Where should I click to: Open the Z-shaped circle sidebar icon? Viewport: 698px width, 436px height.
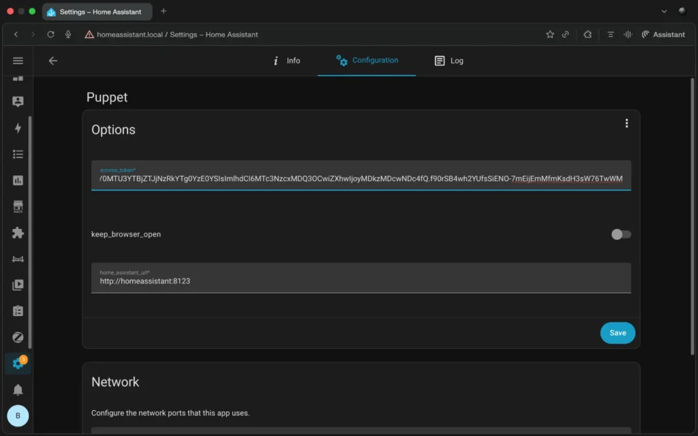click(x=18, y=337)
